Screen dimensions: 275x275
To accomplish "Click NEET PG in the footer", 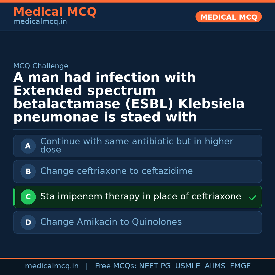I will point(155,266).
